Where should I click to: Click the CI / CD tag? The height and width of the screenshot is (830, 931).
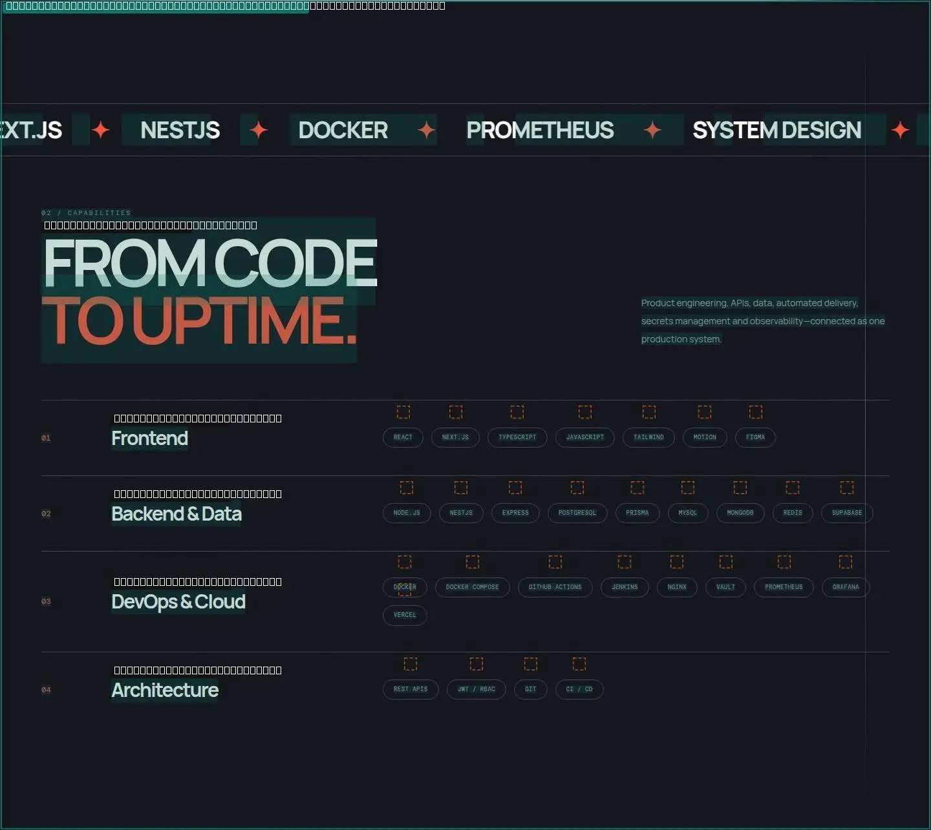(x=579, y=689)
